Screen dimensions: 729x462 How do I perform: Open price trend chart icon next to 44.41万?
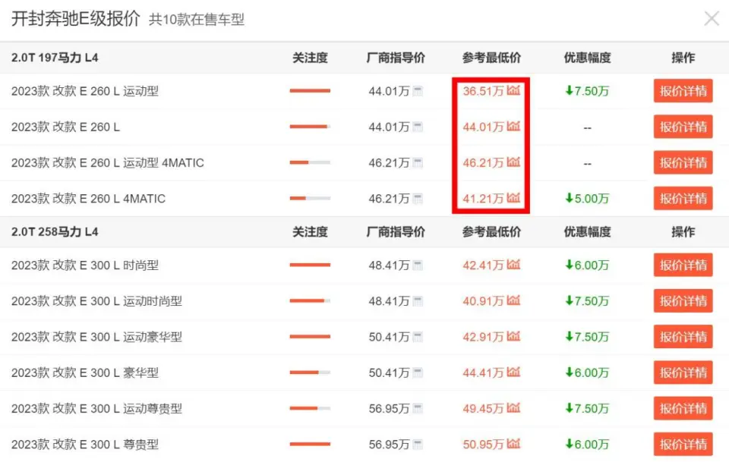coord(513,372)
